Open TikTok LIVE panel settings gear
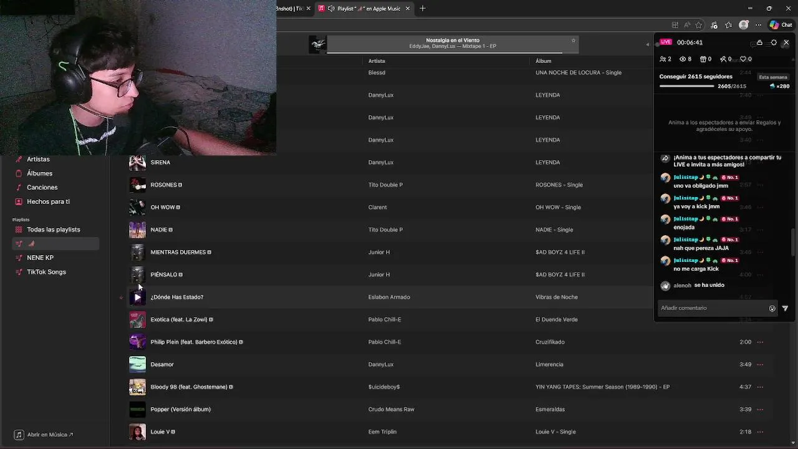Viewport: 798px width, 449px height. [x=774, y=42]
